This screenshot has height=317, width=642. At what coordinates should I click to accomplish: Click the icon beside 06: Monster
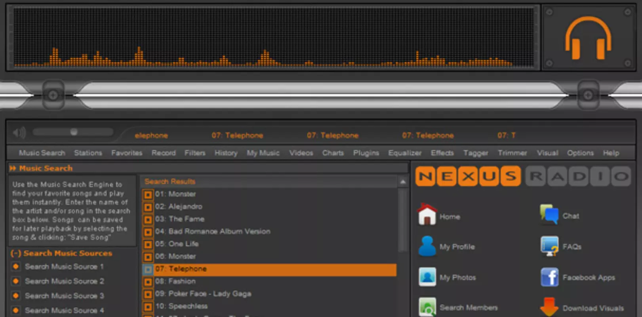(148, 257)
